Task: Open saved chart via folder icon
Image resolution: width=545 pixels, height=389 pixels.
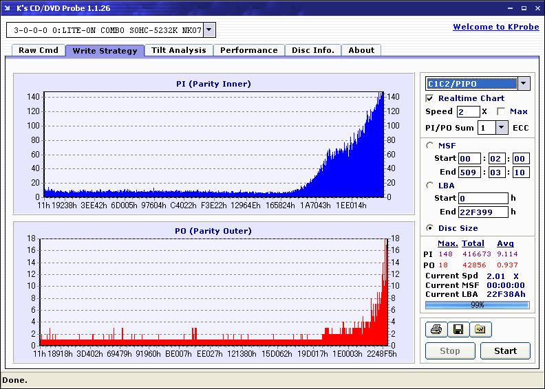Action: [480, 330]
